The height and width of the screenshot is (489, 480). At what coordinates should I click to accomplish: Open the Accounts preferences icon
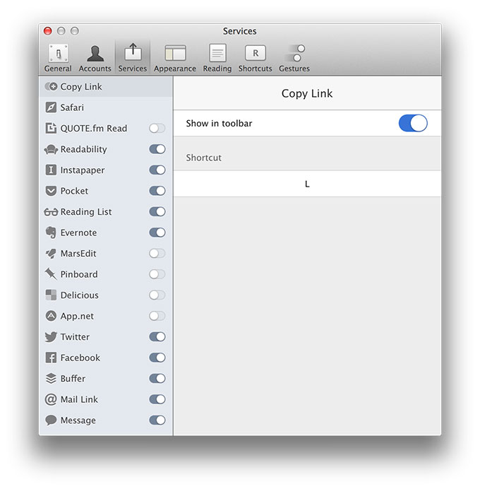(x=95, y=54)
